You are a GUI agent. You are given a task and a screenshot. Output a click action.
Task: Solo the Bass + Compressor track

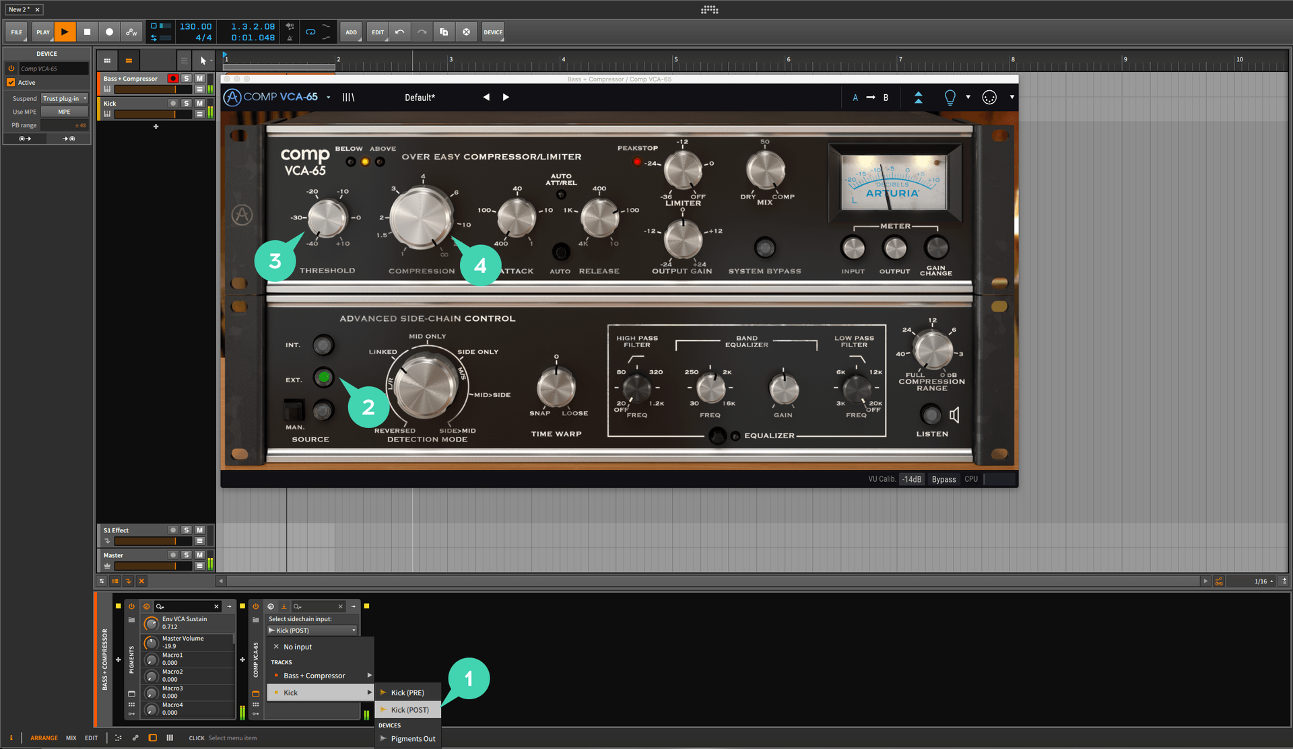coord(187,78)
